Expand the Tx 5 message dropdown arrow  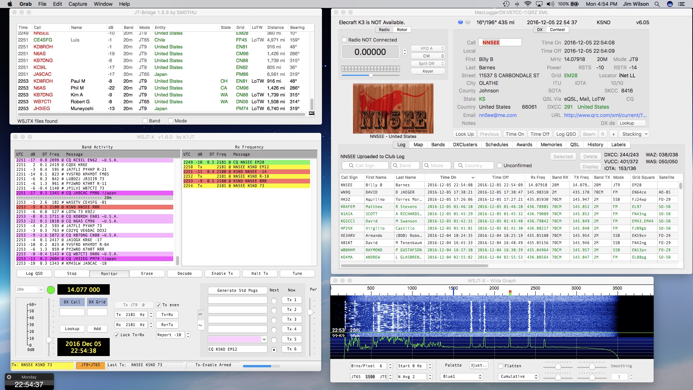click(264, 339)
